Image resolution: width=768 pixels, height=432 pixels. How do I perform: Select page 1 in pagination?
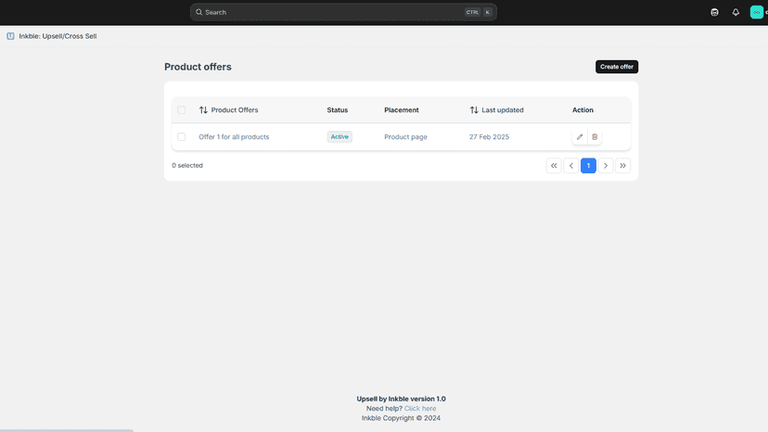click(x=588, y=166)
